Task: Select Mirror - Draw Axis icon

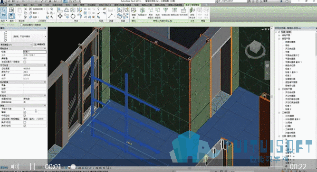Action: pos(79,10)
